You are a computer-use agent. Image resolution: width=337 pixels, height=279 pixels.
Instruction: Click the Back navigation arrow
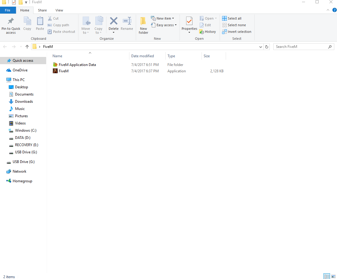coord(5,47)
